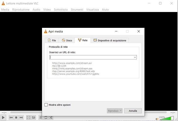Click the VLC cone icon in dialog title
The width and height of the screenshot is (178, 121).
coord(46,31)
